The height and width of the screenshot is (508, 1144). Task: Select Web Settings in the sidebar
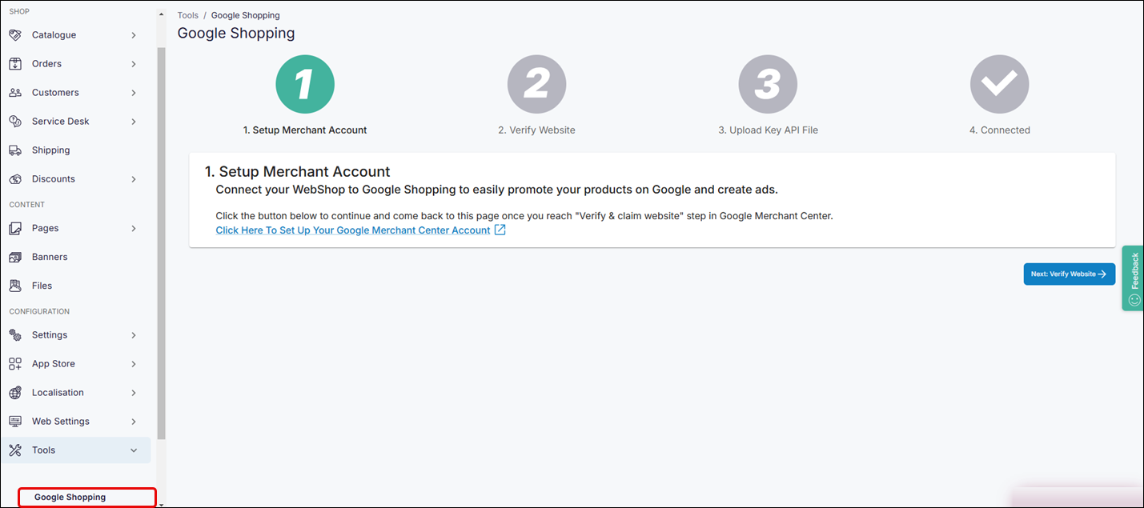(60, 421)
